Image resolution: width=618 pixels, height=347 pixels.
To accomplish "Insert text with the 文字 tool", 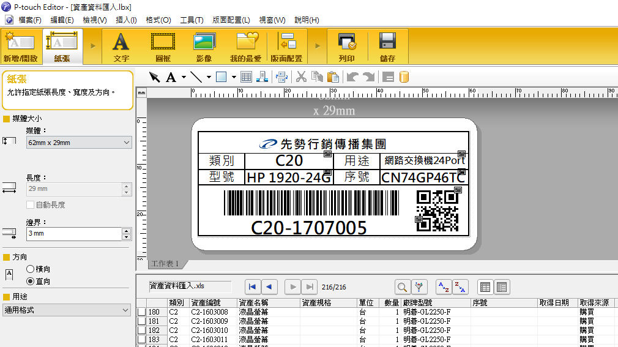I will coord(121,47).
